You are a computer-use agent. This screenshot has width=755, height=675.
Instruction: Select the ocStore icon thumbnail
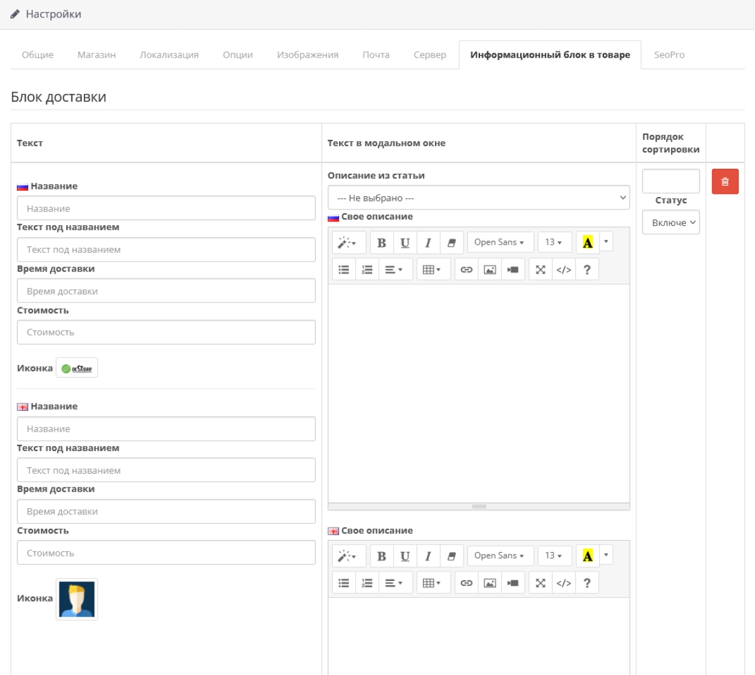tap(76, 368)
